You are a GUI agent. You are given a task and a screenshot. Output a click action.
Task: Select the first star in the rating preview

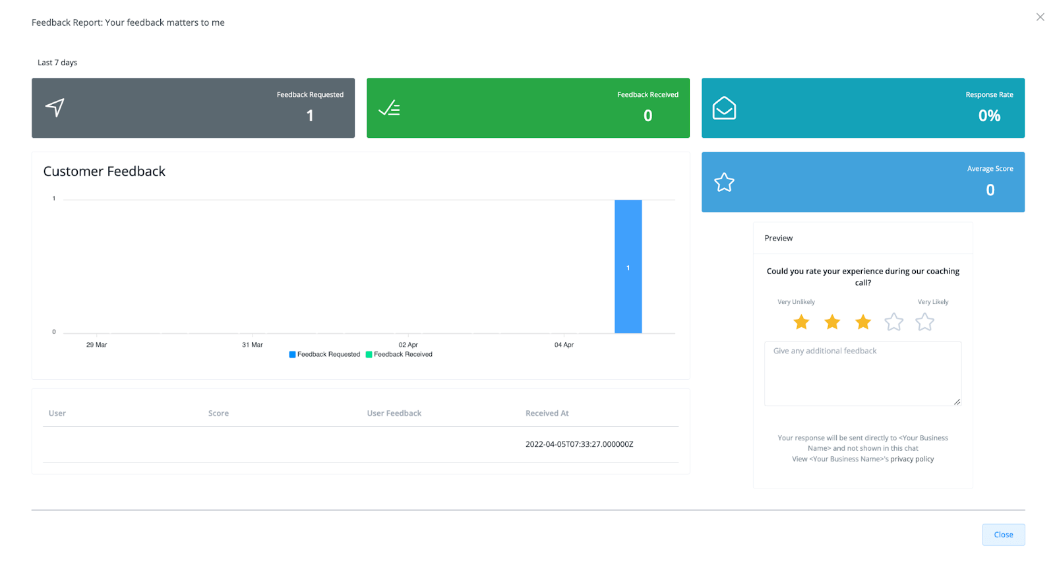801,322
